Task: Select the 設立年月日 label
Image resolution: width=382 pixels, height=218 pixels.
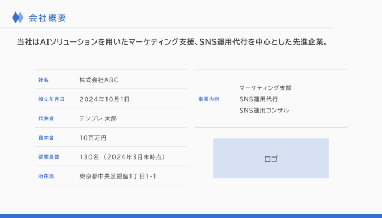Action: coord(51,99)
